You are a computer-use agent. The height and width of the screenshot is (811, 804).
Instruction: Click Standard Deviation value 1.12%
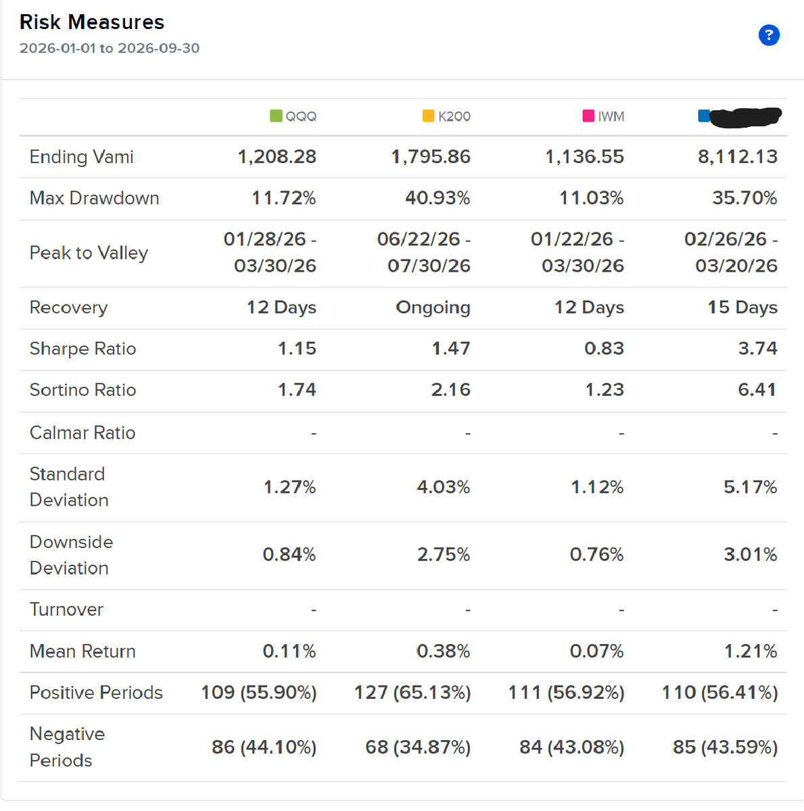(x=597, y=487)
